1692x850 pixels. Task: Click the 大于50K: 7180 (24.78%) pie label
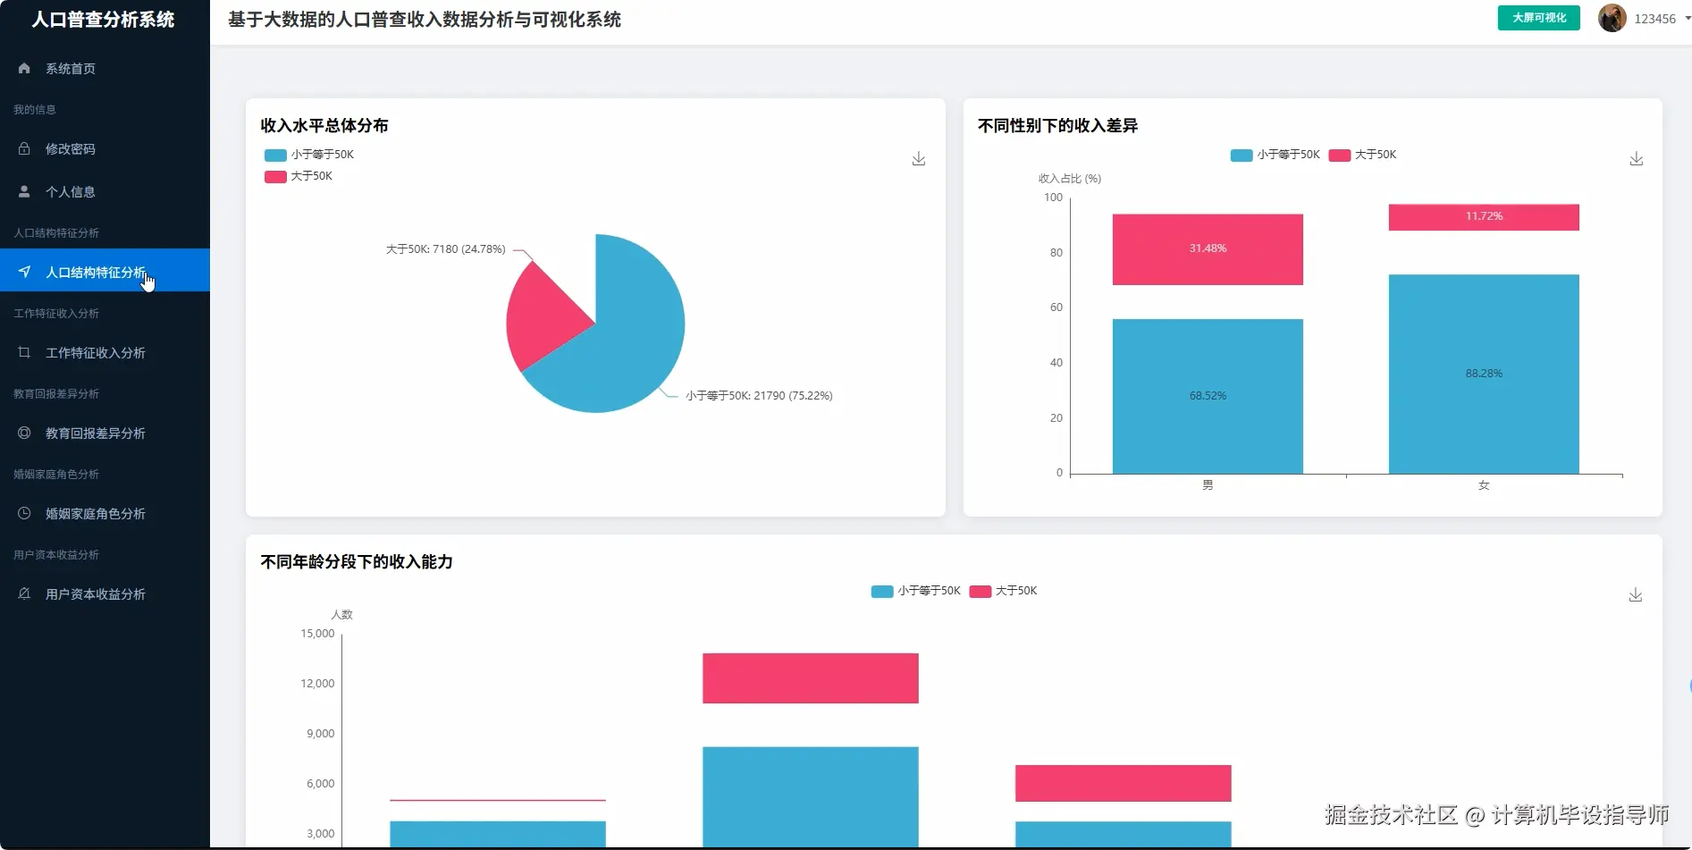(445, 249)
